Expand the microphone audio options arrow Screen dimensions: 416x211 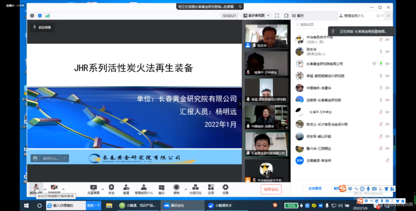(x=45, y=189)
